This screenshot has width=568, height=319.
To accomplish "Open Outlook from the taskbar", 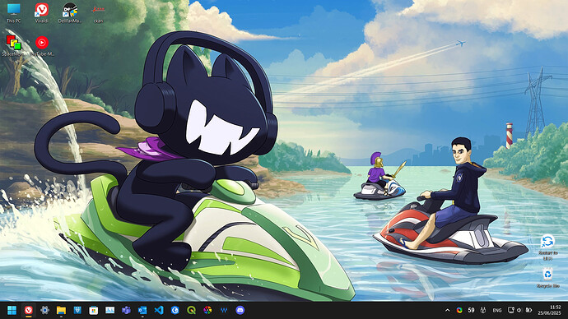I will [x=142, y=310].
